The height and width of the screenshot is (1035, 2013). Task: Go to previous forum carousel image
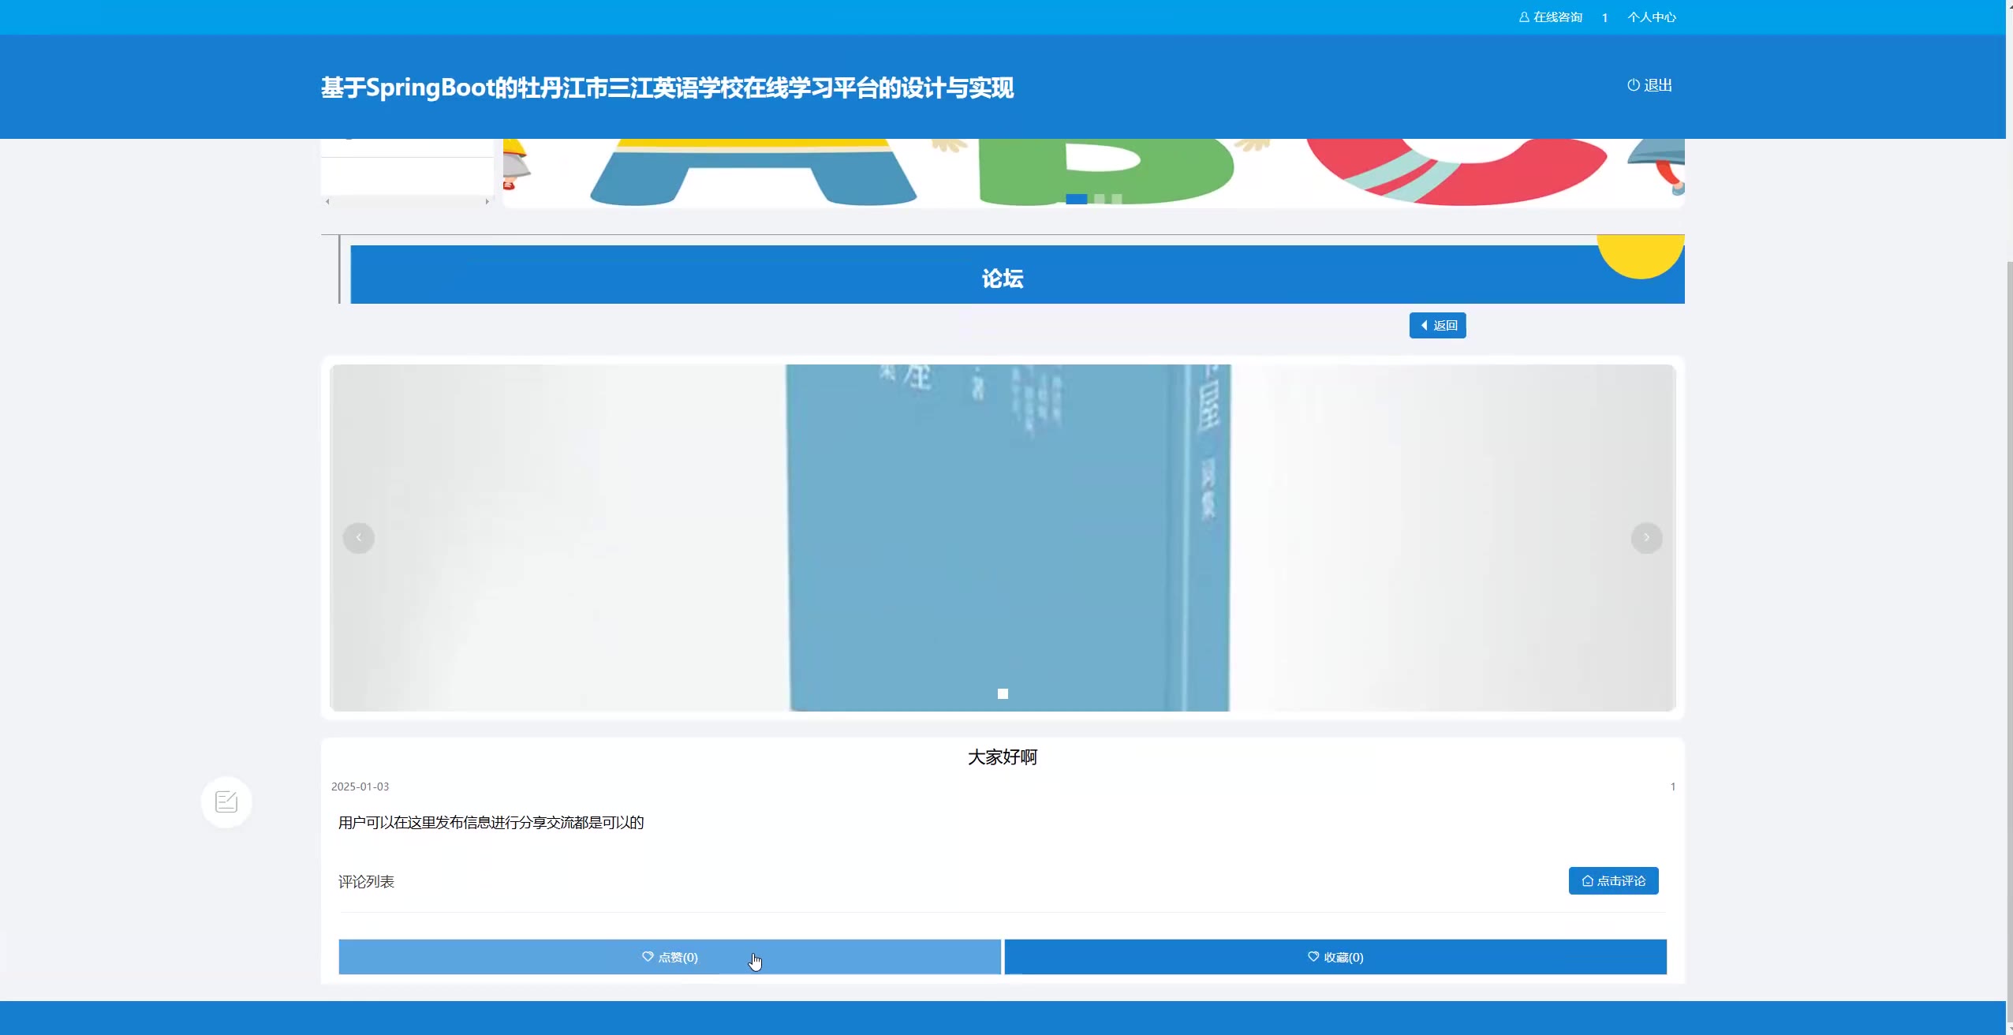[x=359, y=538]
